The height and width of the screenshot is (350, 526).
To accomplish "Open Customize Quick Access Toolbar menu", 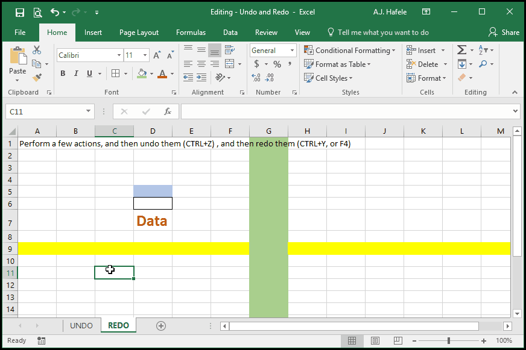I will pos(97,13).
